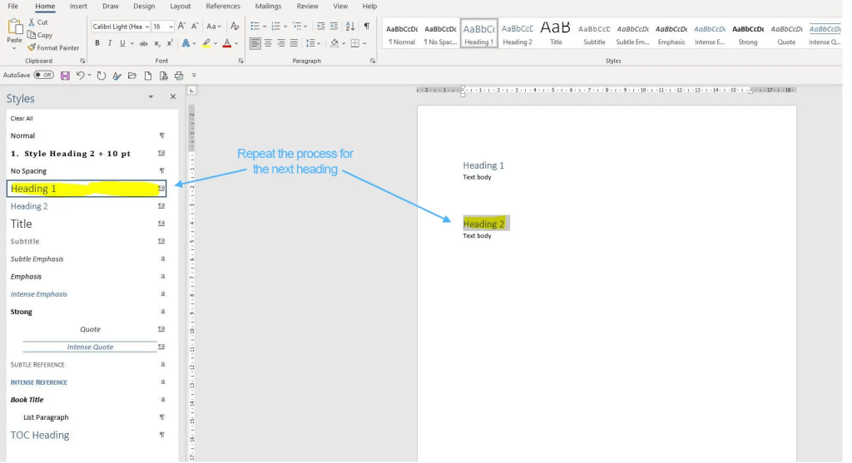This screenshot has width=852, height=463.
Task: Choose Intense Emphasis in Styles pane
Action: [x=38, y=294]
